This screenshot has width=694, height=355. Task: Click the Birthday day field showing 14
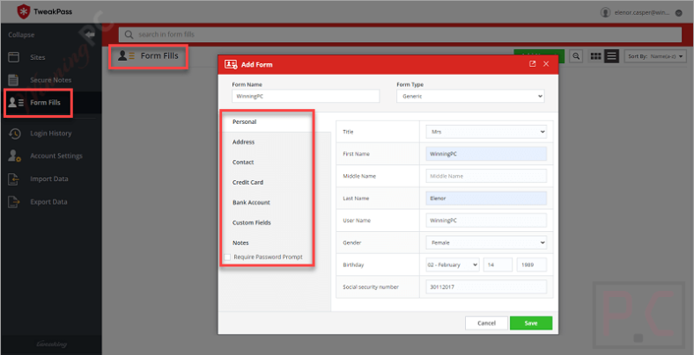coord(498,264)
